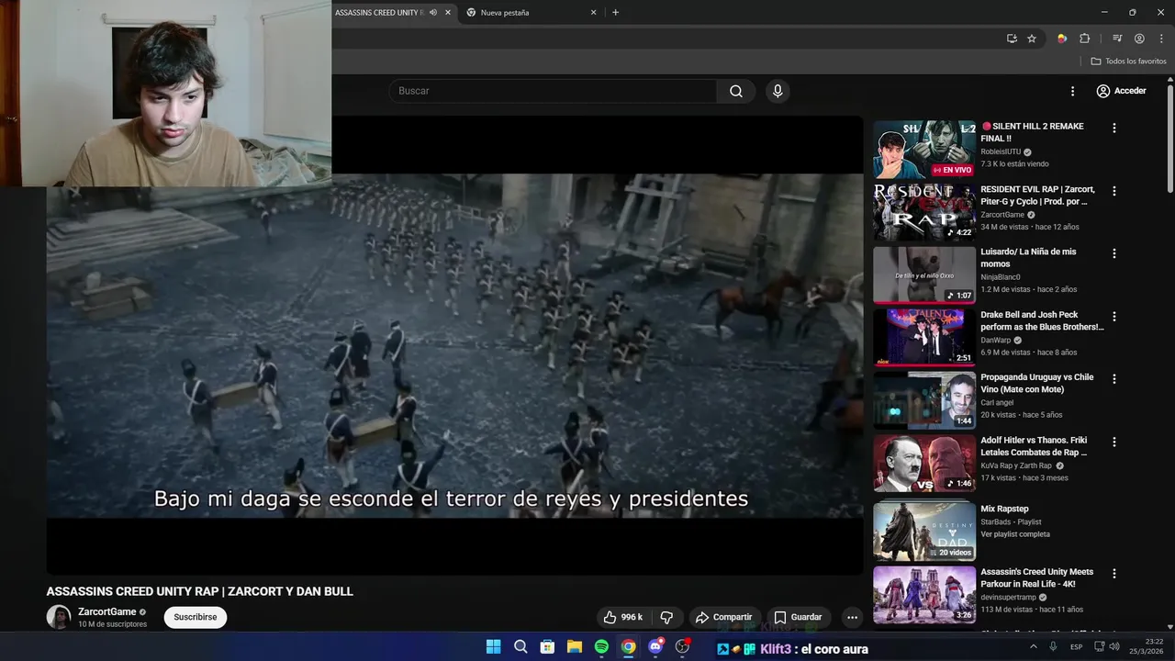Open the Mix Rapstep playlist
This screenshot has height=661, width=1175.
pos(924,530)
